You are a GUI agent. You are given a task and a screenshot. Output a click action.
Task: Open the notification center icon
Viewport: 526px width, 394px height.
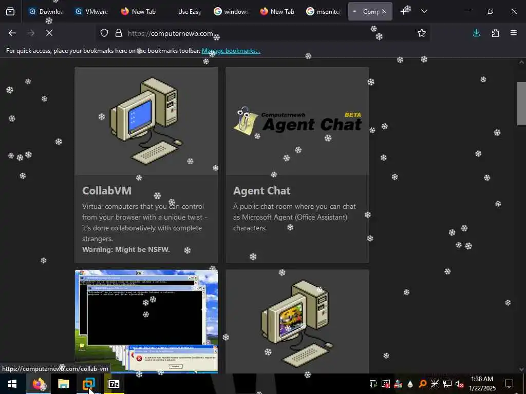(x=509, y=384)
